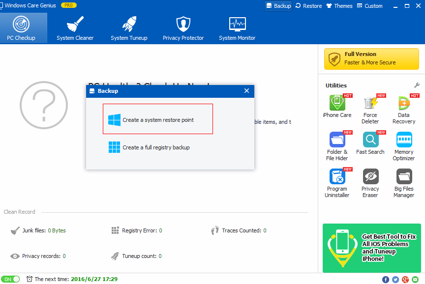The height and width of the screenshot is (284, 425).
Task: Open the Google Plus share icon
Action: click(x=405, y=280)
